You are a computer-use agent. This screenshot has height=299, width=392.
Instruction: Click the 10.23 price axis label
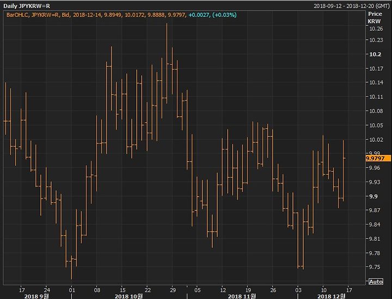376,40
